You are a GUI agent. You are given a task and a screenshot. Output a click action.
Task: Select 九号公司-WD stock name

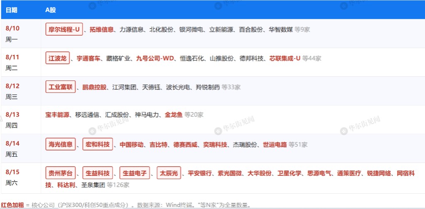pos(155,58)
